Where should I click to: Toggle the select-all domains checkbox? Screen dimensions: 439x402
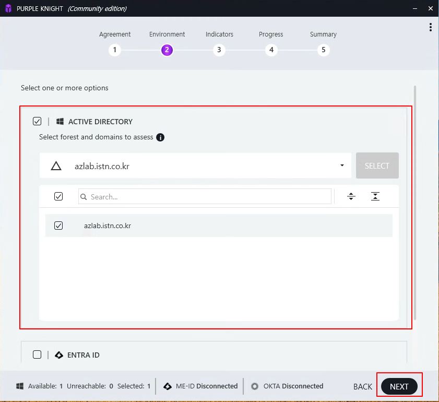pos(58,196)
